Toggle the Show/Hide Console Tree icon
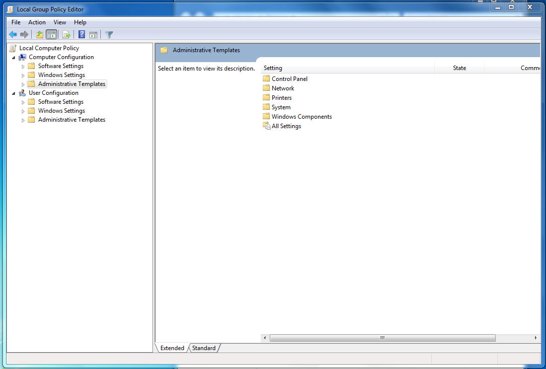The height and width of the screenshot is (369, 546). click(x=51, y=34)
